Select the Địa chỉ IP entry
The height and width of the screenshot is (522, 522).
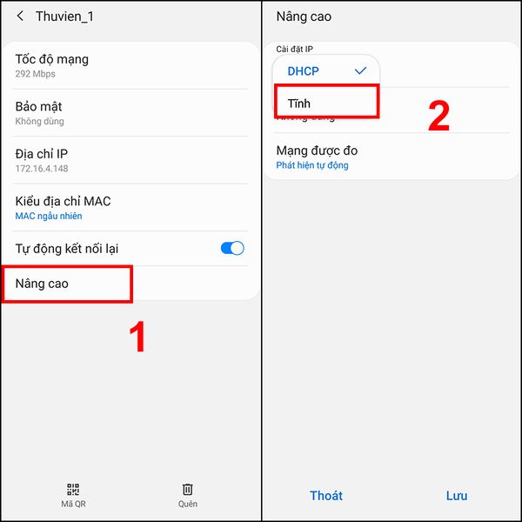(130, 160)
